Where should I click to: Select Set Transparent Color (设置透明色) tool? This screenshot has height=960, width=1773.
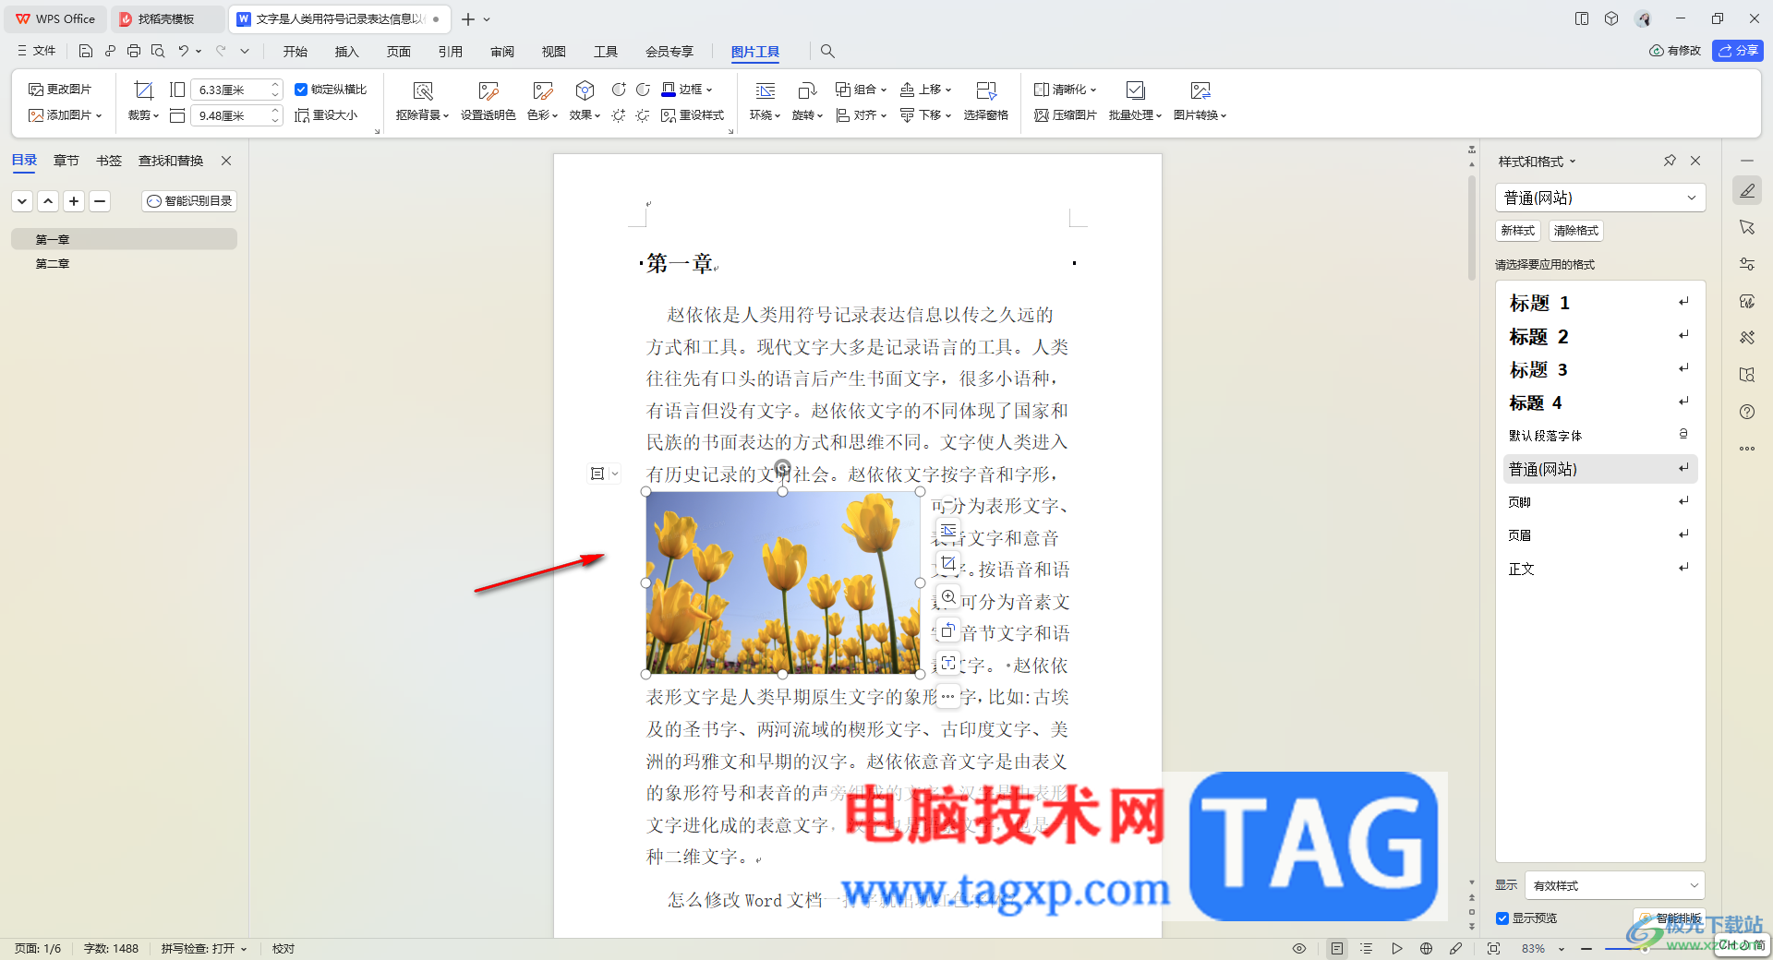tap(488, 102)
